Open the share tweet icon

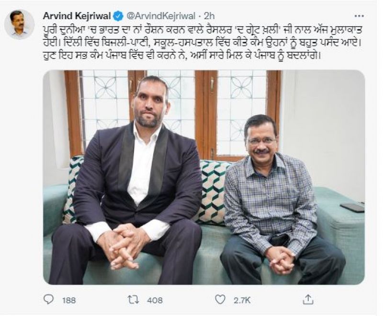(308, 300)
